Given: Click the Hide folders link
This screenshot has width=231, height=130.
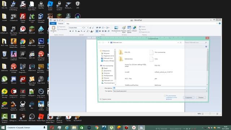Looking at the screenshot, I should 105,99.
